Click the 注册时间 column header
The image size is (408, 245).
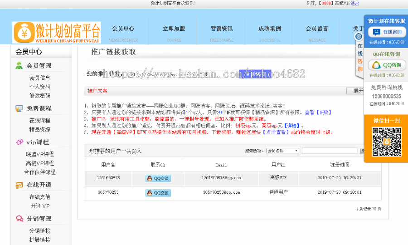tap(340, 165)
